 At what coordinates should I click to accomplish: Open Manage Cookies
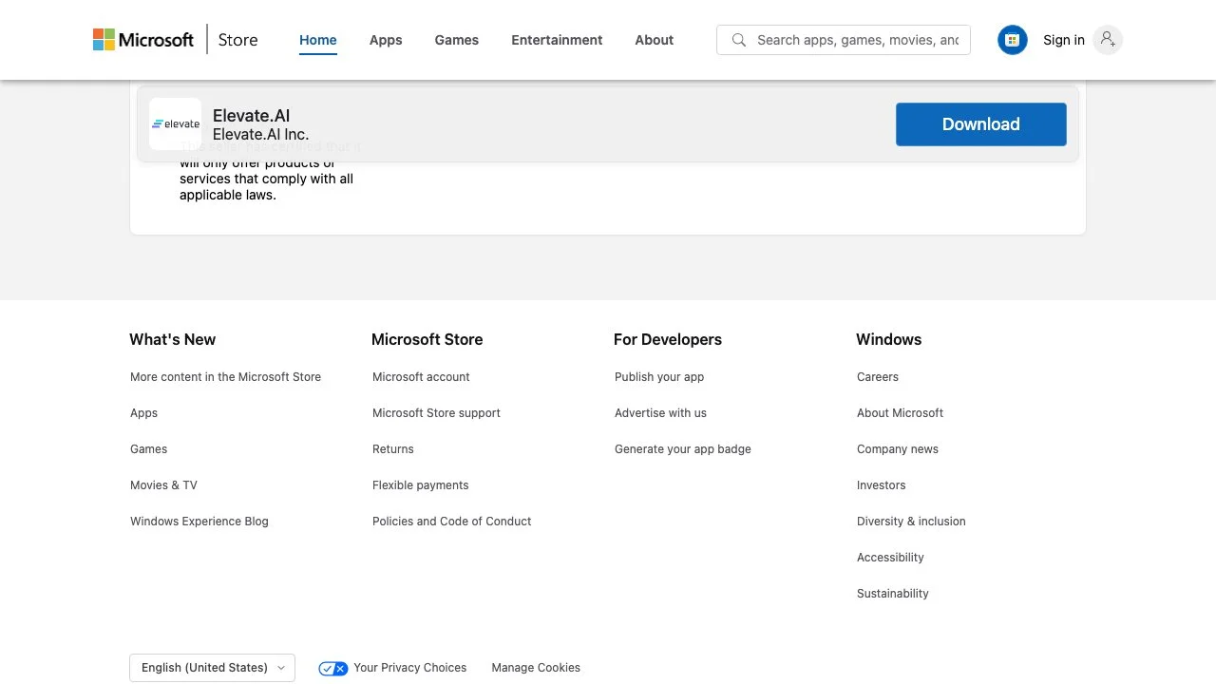click(x=536, y=668)
